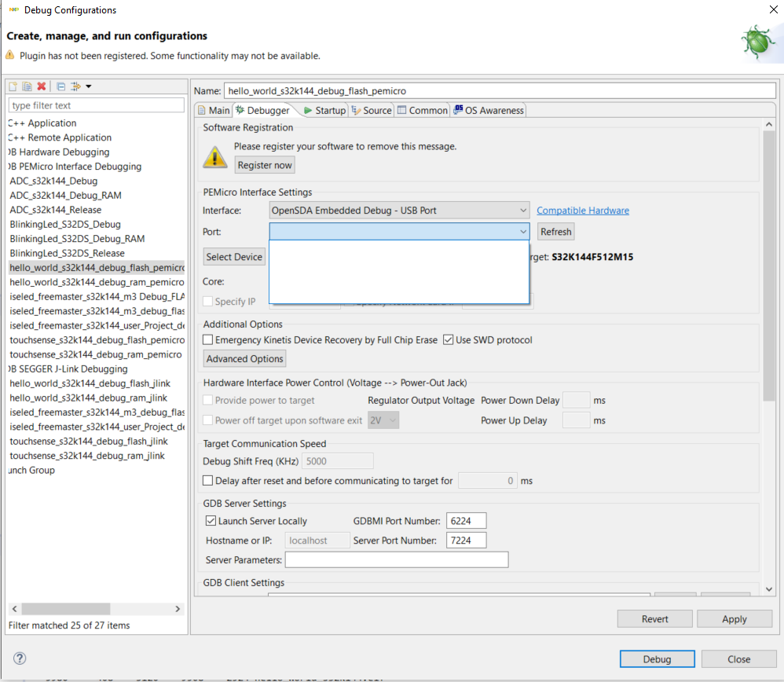This screenshot has height=682, width=784.
Task: Open the OS Awareness tab
Action: point(489,111)
